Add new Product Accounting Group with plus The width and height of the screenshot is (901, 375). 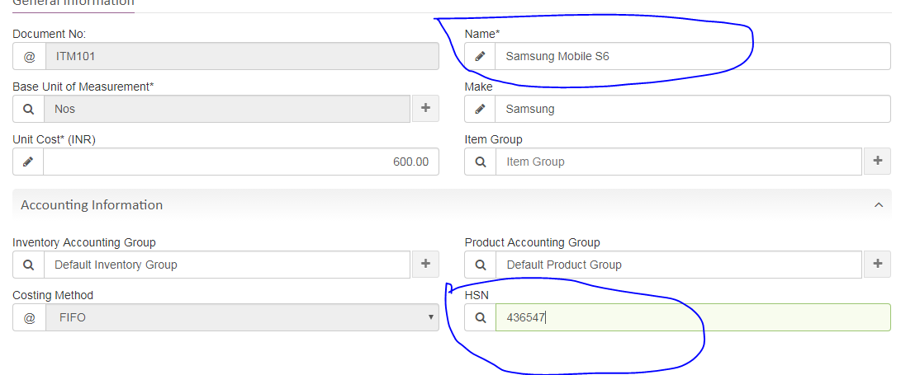point(877,265)
